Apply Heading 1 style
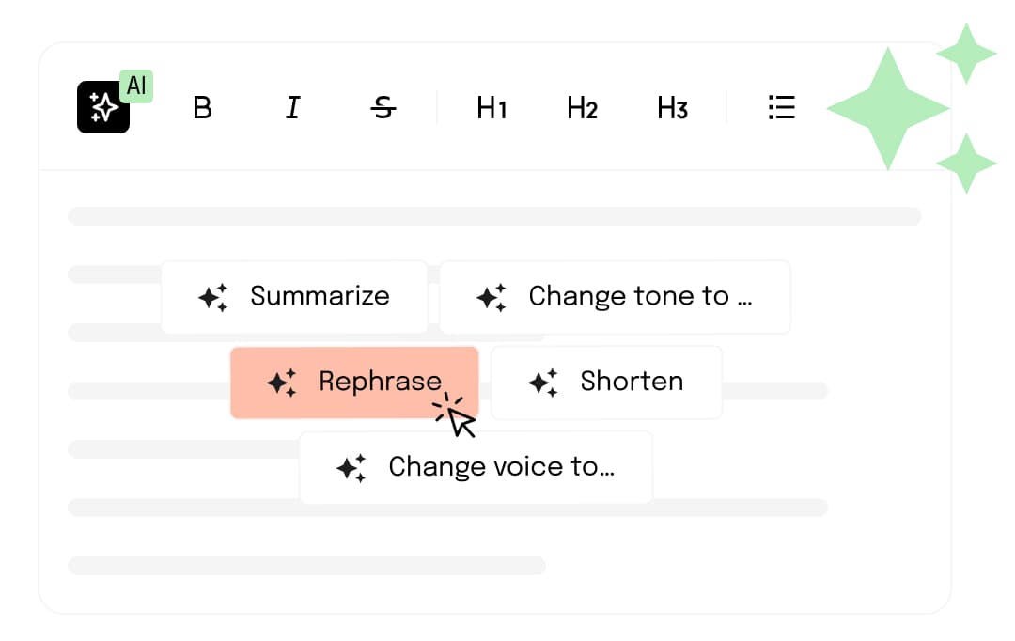1015x641 pixels. pyautogui.click(x=492, y=108)
